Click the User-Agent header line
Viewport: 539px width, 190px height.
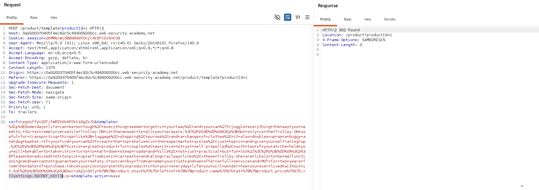104,43
